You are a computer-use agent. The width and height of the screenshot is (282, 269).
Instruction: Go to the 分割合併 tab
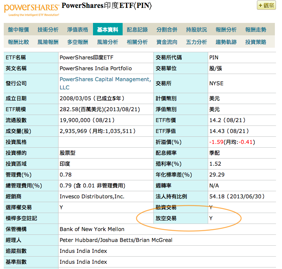point(167,29)
